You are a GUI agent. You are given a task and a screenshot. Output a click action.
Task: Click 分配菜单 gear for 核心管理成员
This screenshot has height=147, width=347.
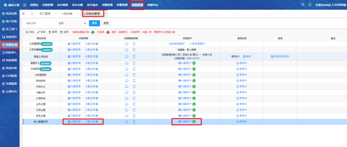[x=74, y=122]
